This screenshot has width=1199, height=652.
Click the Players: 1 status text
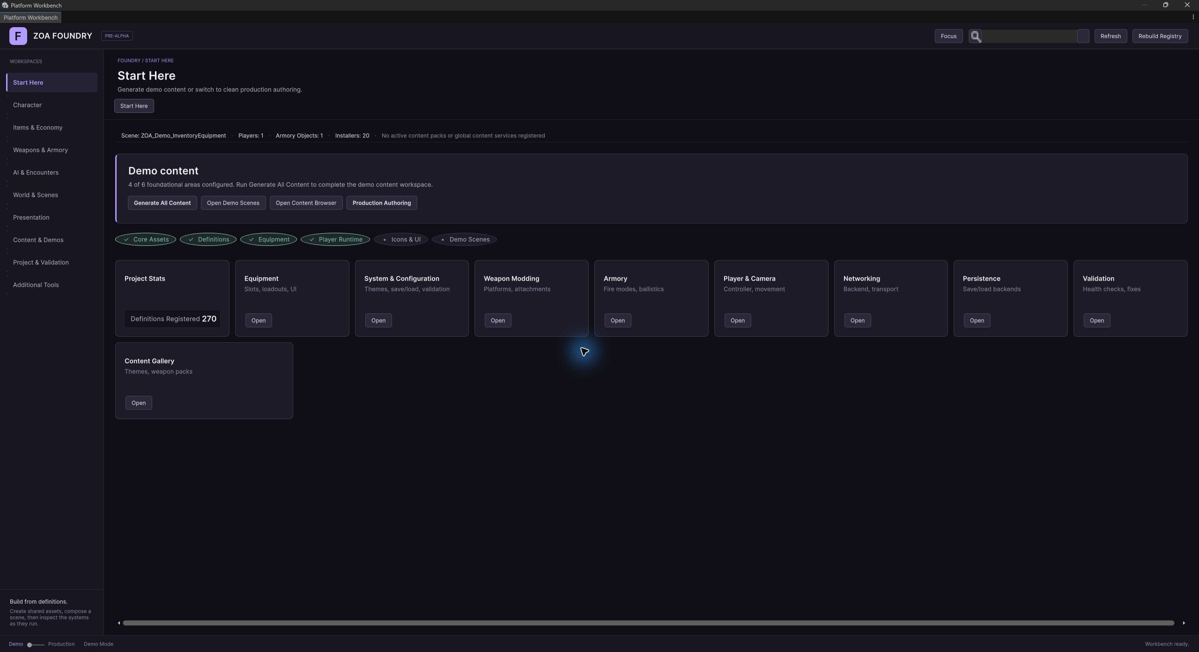point(251,136)
